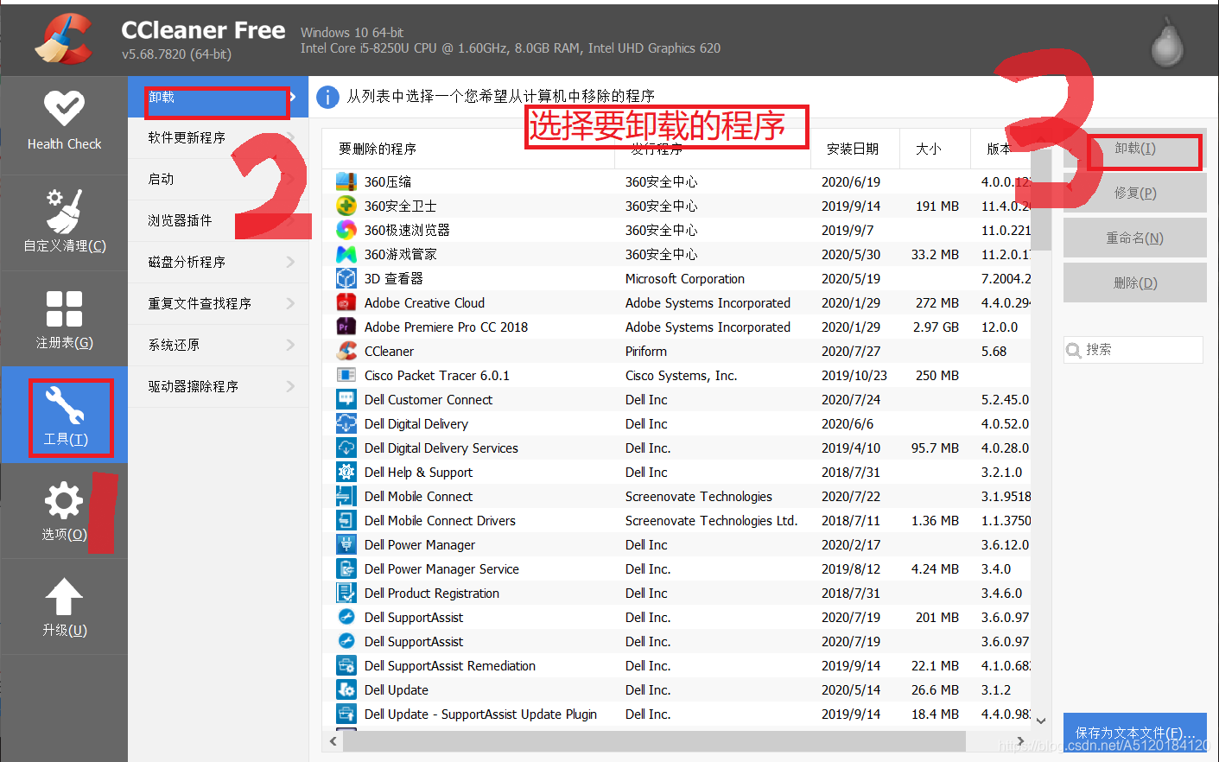Image resolution: width=1219 pixels, height=762 pixels.
Task: Open the Upgrade (升级) arrow section
Action: 64,606
